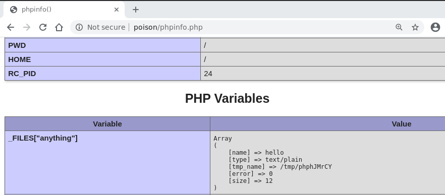Select the HOME row label

click(19, 59)
